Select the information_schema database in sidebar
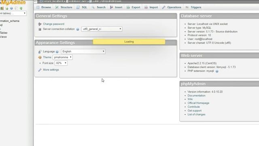 10,21
